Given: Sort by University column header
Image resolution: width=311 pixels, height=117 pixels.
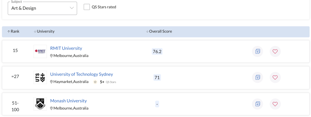Looking at the screenshot, I should click(x=44, y=31).
